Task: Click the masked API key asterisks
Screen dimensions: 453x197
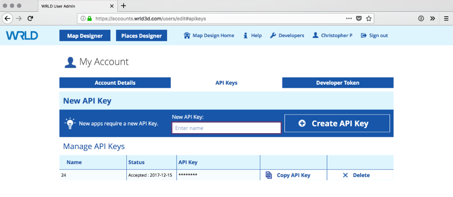Action: click(188, 175)
